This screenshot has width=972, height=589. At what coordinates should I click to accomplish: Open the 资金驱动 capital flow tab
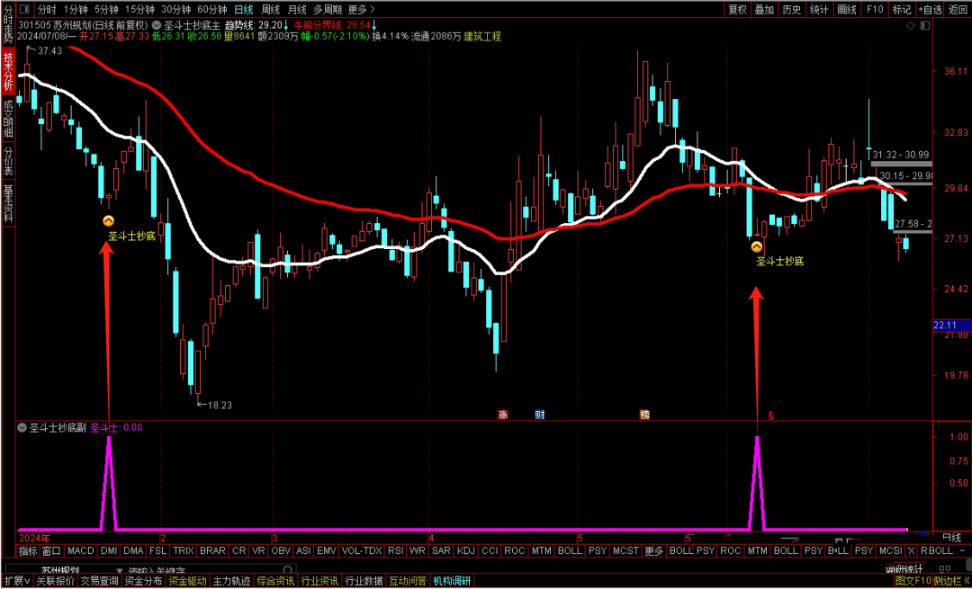188,581
